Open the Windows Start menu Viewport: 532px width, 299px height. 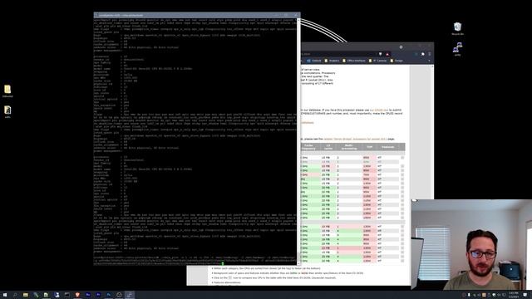(x=5, y=295)
